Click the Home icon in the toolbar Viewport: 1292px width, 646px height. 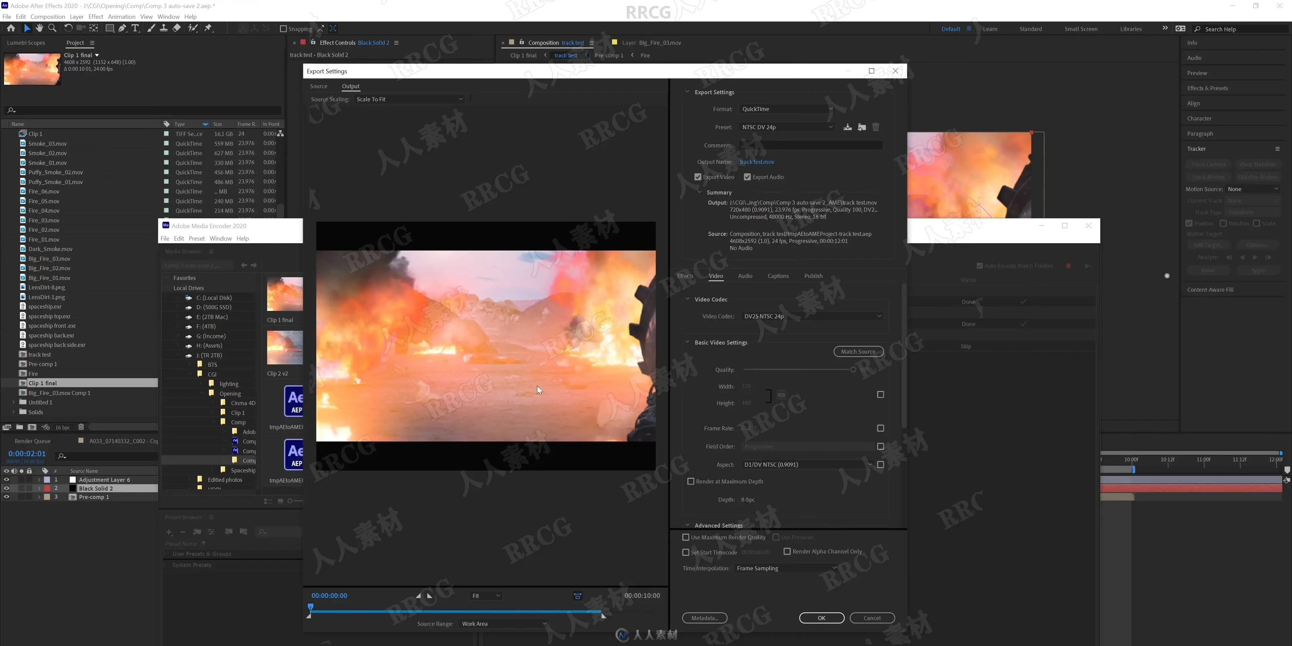click(x=11, y=29)
